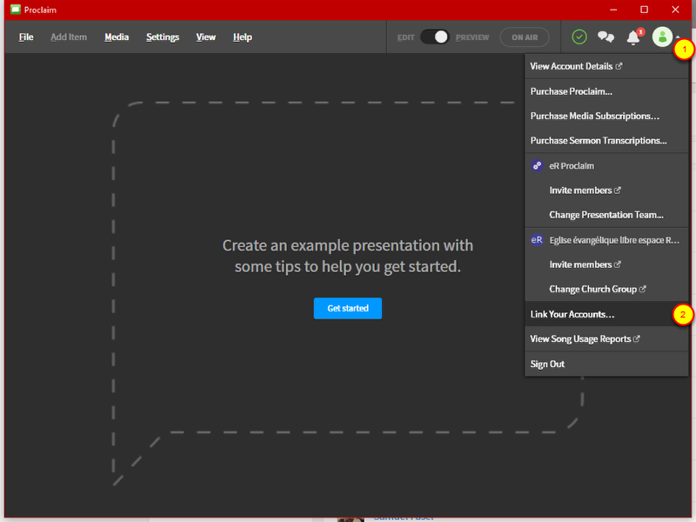Click the eR Proclaim team icon
This screenshot has height=522, width=696.
pyautogui.click(x=537, y=165)
